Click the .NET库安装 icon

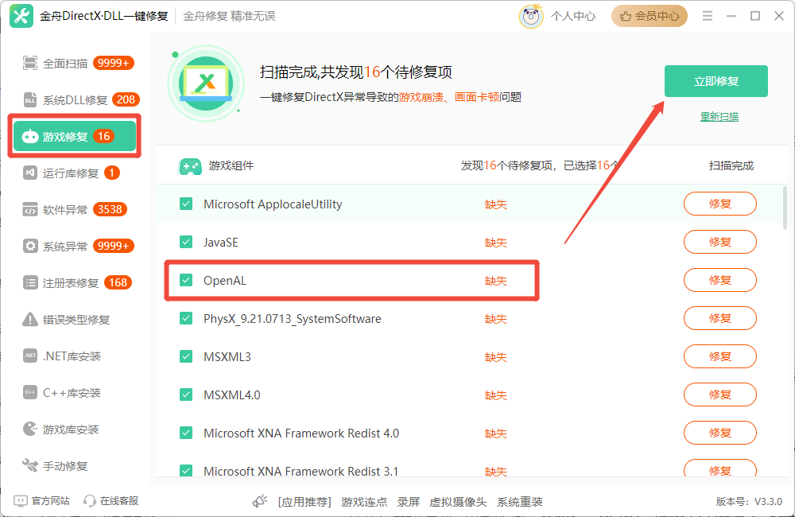[30, 356]
